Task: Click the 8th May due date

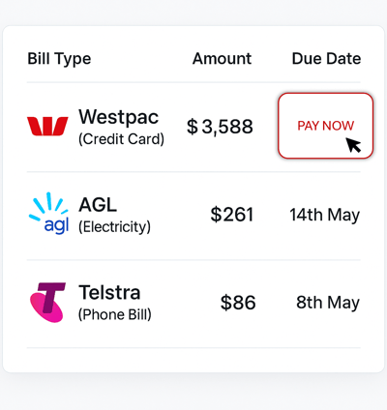Action: [x=328, y=303]
